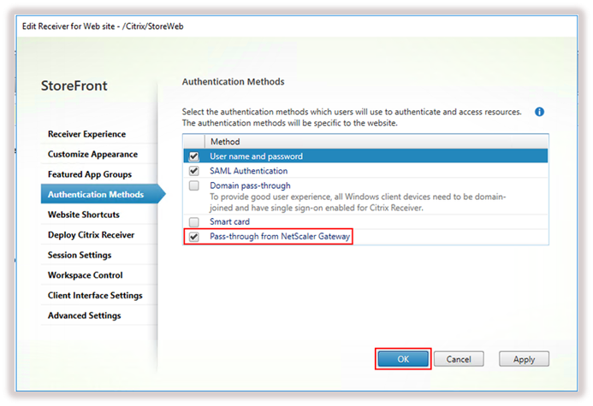The image size is (593, 406).
Task: Click the blue information icon
Action: coord(539,112)
